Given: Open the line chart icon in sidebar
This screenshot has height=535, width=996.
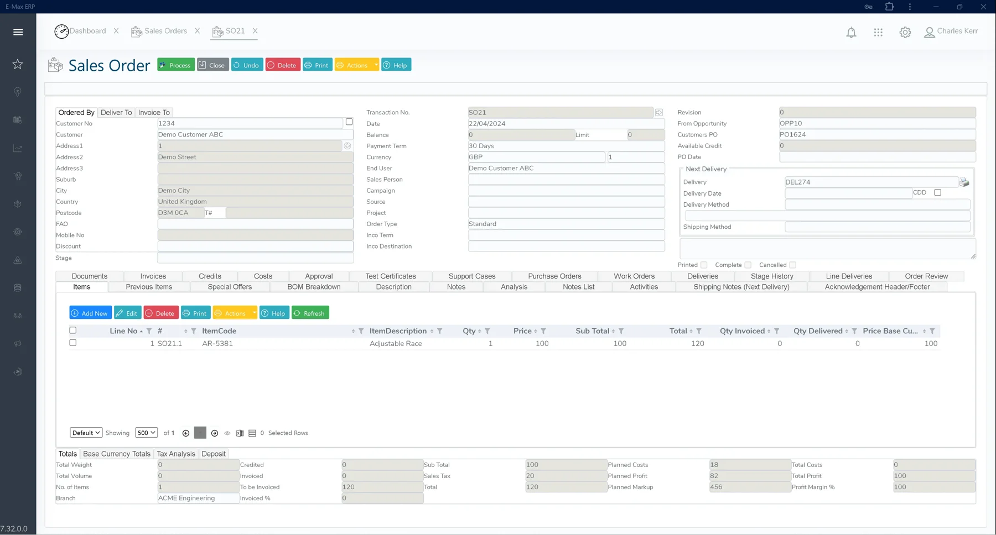Looking at the screenshot, I should pos(18,148).
